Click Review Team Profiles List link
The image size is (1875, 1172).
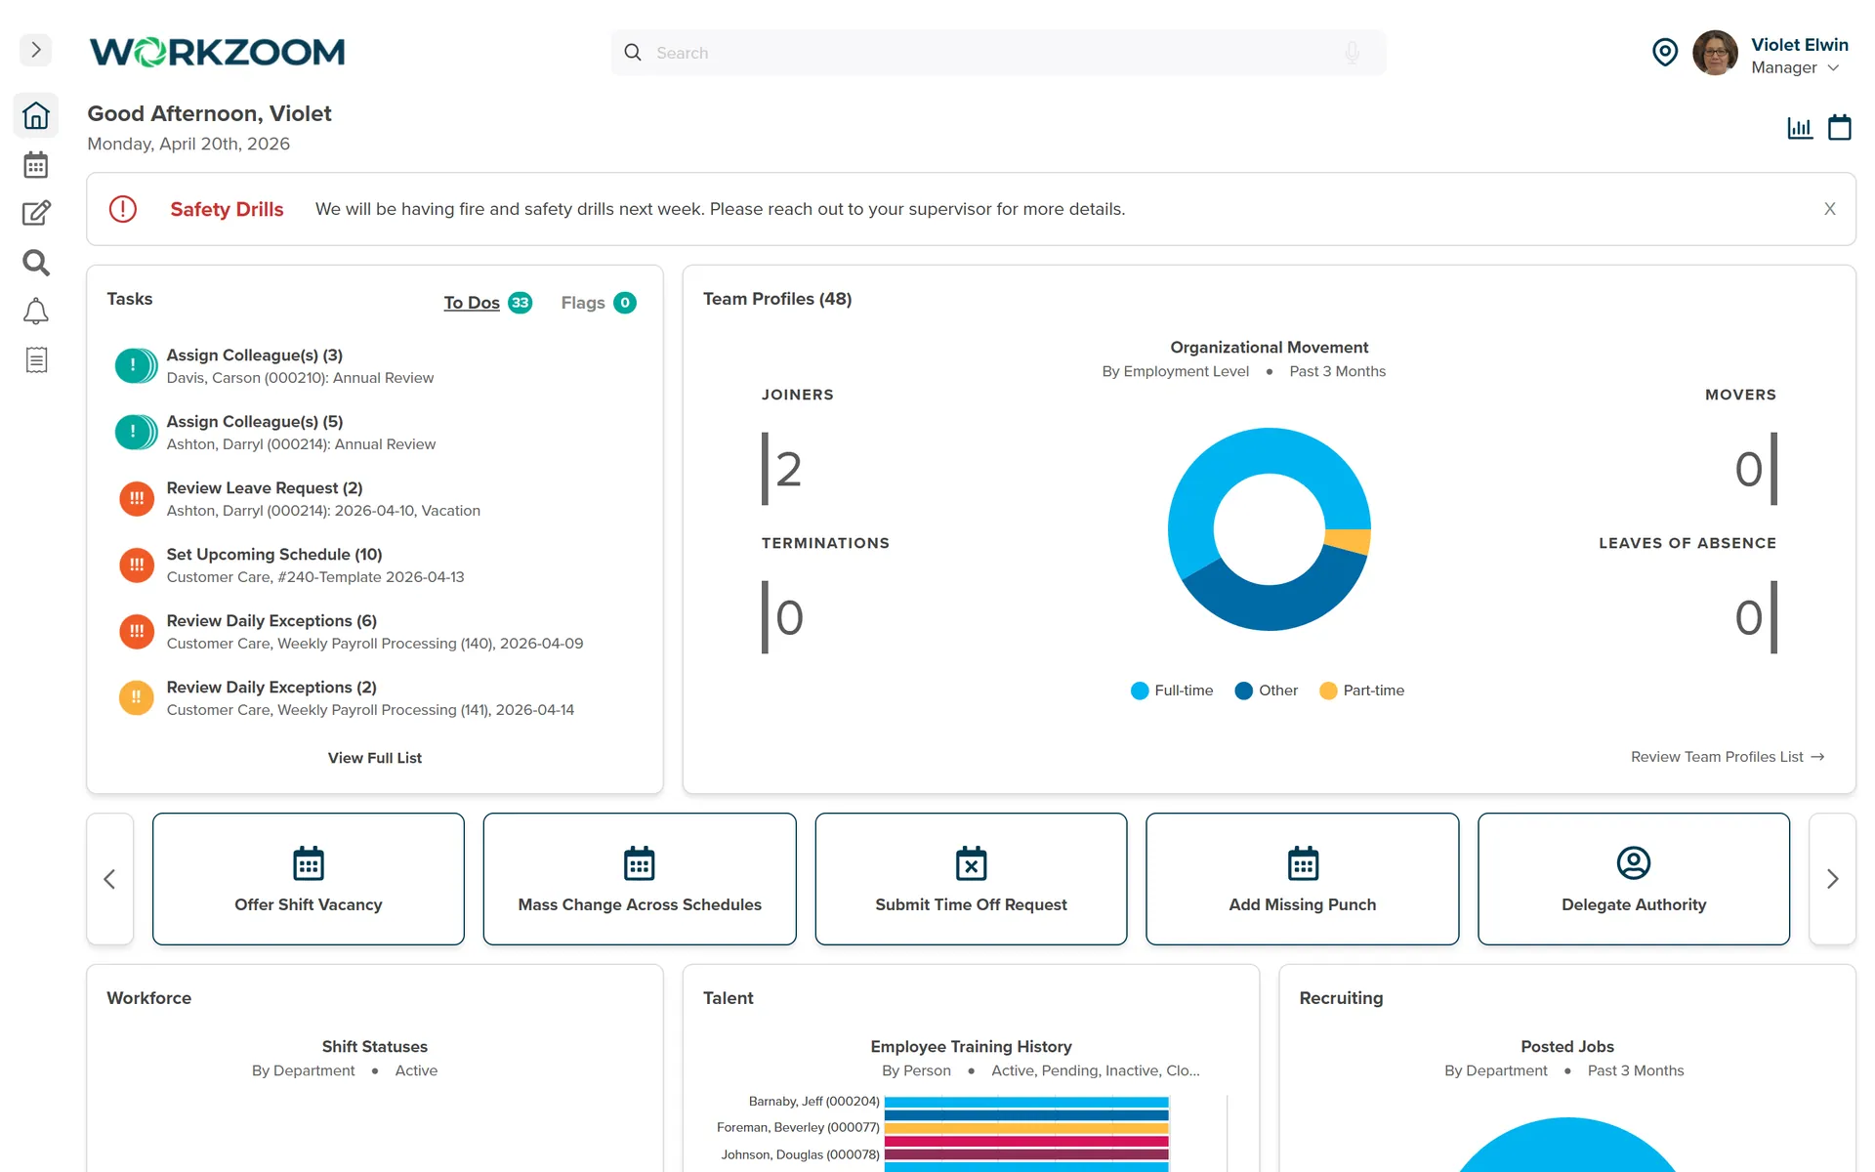click(1727, 757)
